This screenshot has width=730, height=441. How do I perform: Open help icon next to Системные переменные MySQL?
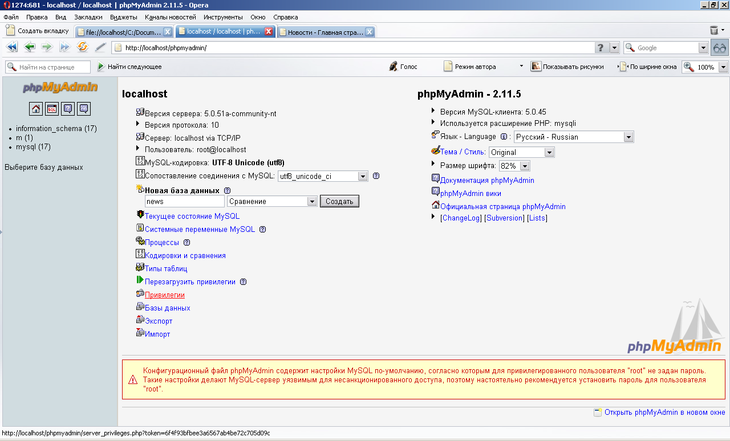click(263, 230)
